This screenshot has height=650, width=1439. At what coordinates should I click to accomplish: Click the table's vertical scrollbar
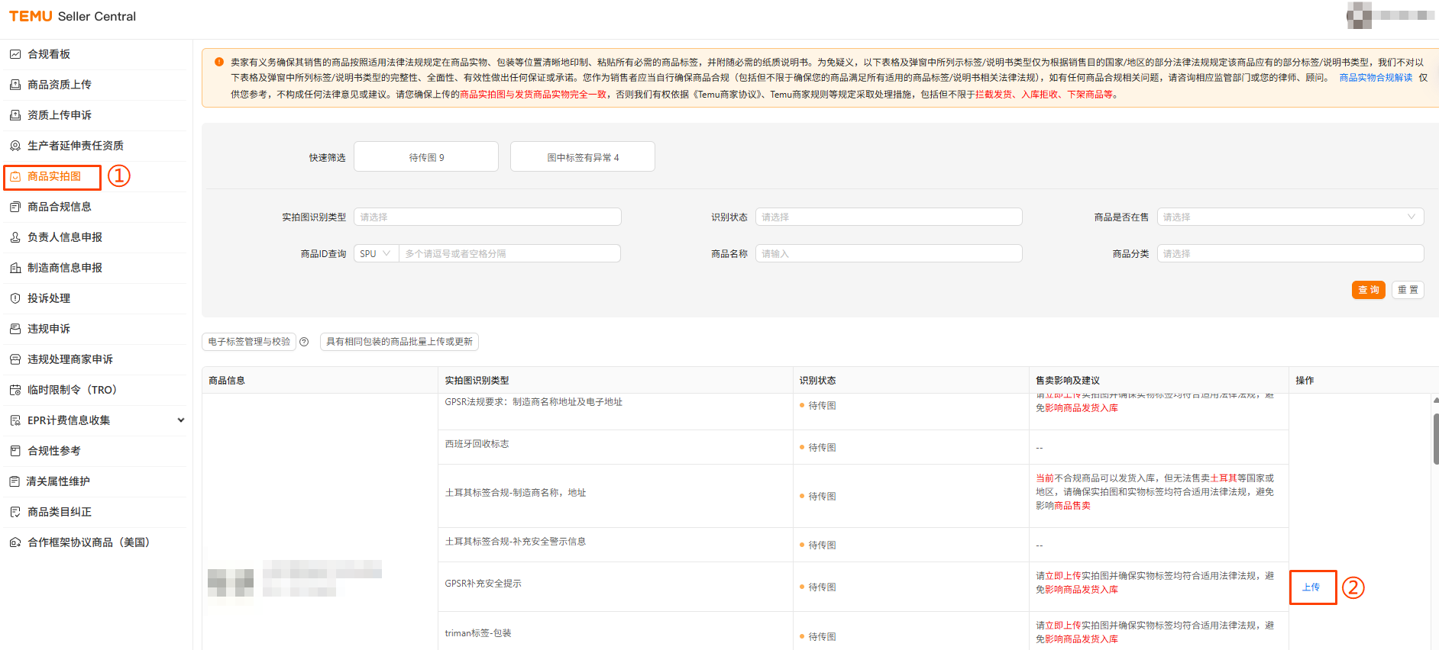tap(1435, 439)
